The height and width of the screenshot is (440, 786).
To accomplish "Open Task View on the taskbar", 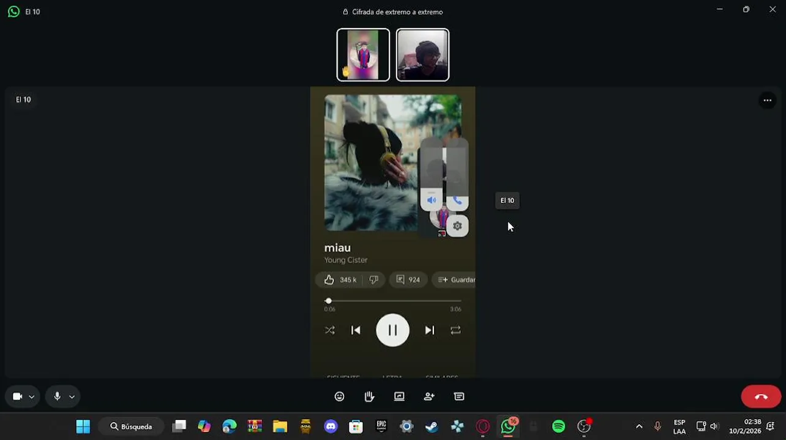I will [179, 427].
